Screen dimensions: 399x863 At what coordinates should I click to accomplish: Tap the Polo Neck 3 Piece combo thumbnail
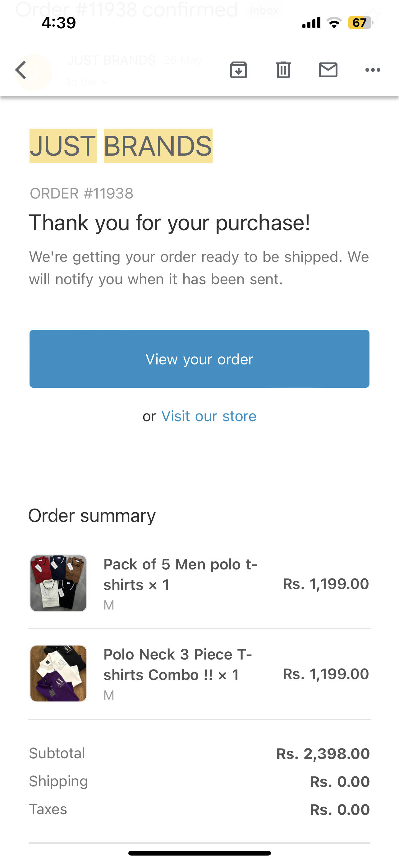click(59, 674)
